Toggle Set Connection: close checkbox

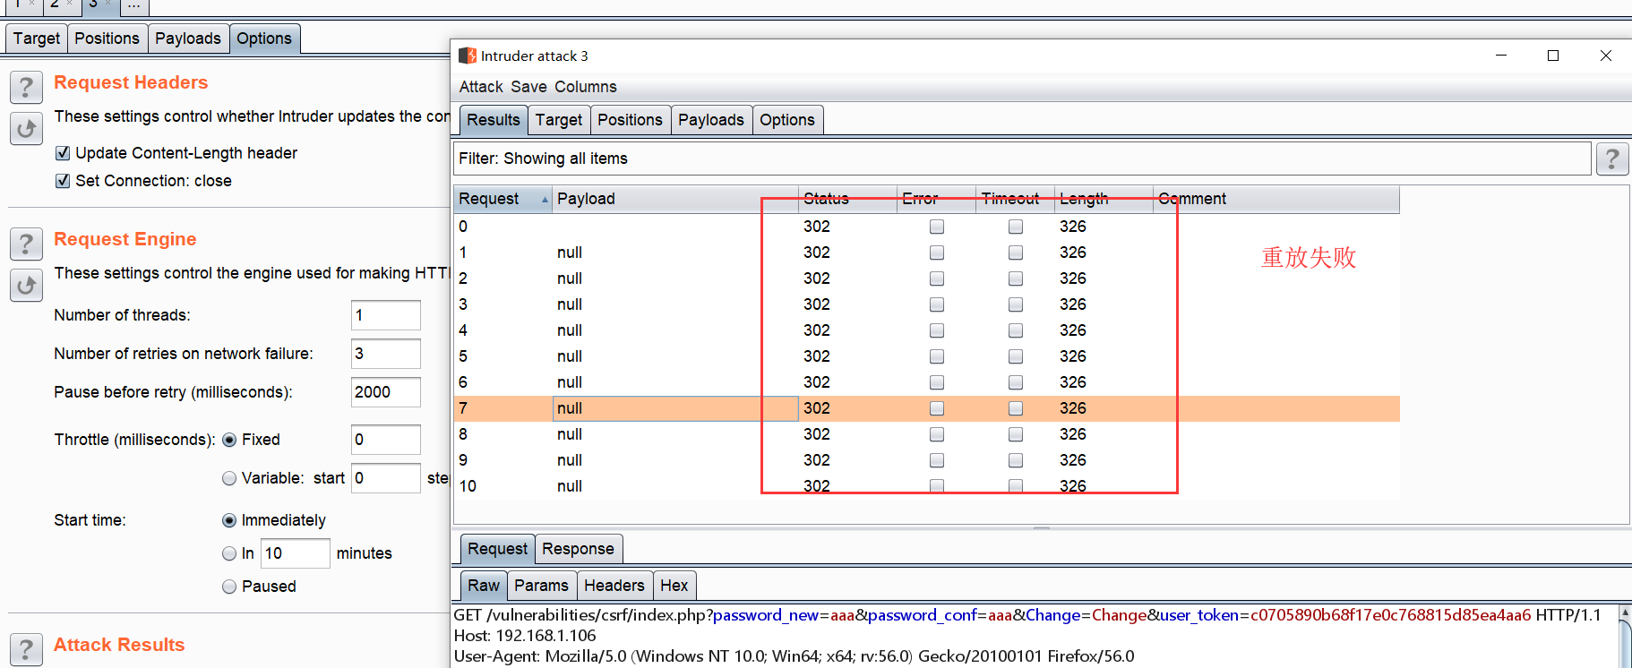tap(63, 181)
